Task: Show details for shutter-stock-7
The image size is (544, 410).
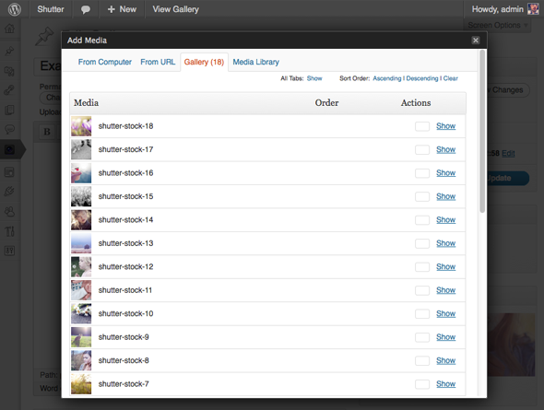Action: (x=446, y=384)
